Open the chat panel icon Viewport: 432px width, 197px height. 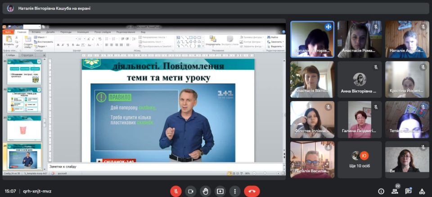(x=408, y=191)
